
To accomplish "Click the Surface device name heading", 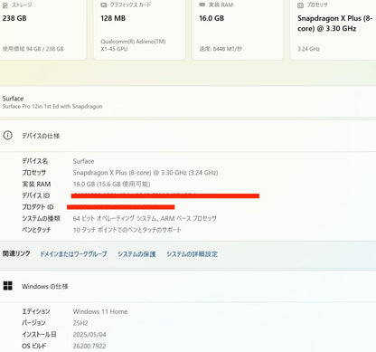I will (13, 99).
